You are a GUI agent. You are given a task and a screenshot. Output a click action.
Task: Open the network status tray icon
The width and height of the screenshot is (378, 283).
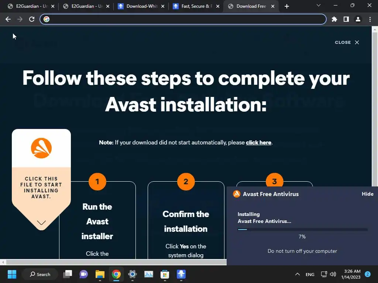coord(324,274)
